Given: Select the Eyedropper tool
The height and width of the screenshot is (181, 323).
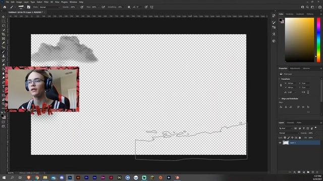Looking at the screenshot, I should (4, 43).
